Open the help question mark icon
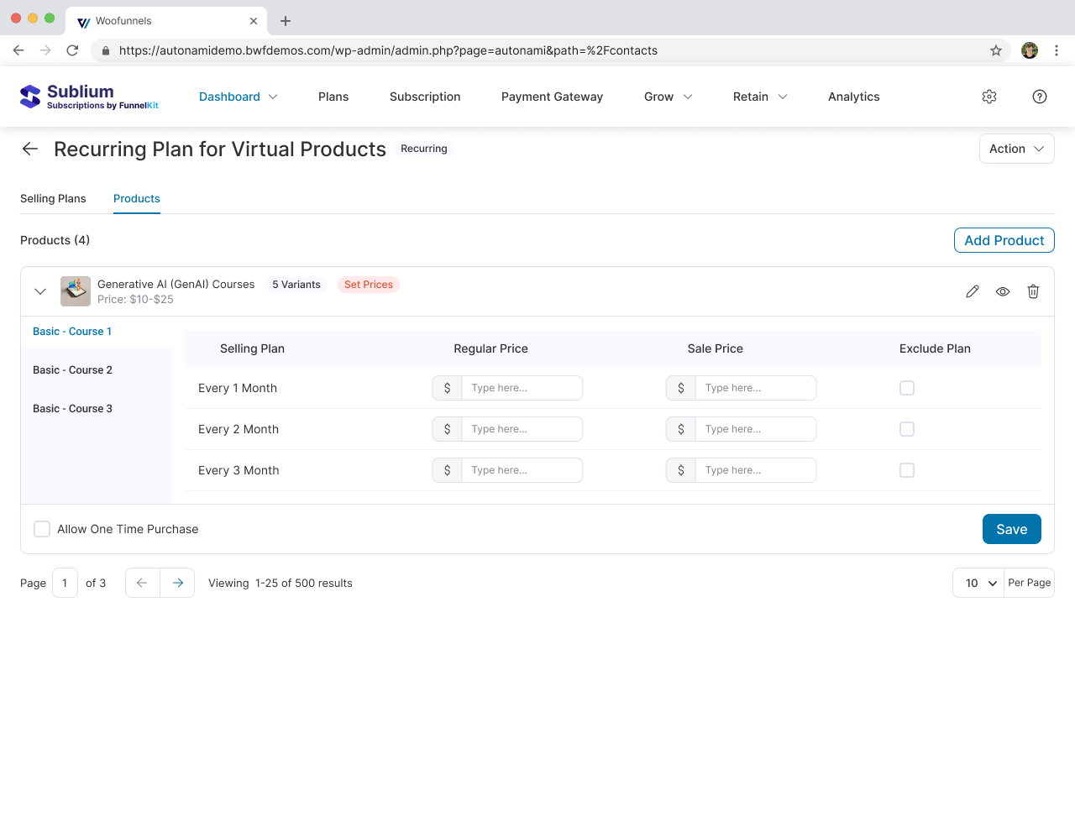Image resolution: width=1075 pixels, height=817 pixels. coord(1040,97)
